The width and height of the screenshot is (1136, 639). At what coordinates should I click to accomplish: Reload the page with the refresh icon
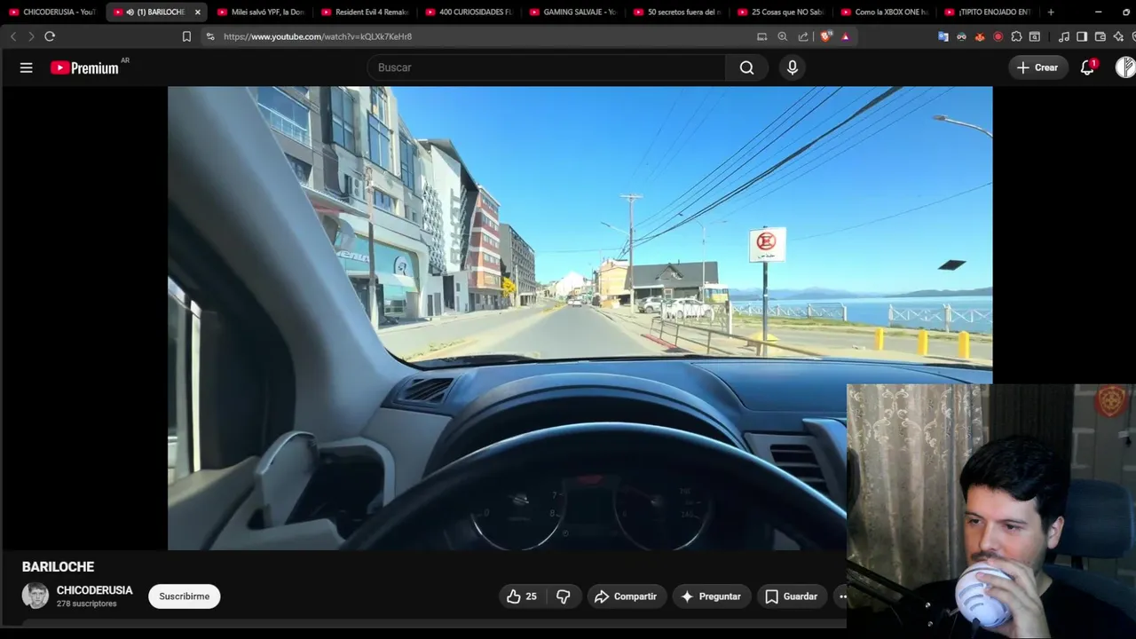click(x=50, y=36)
